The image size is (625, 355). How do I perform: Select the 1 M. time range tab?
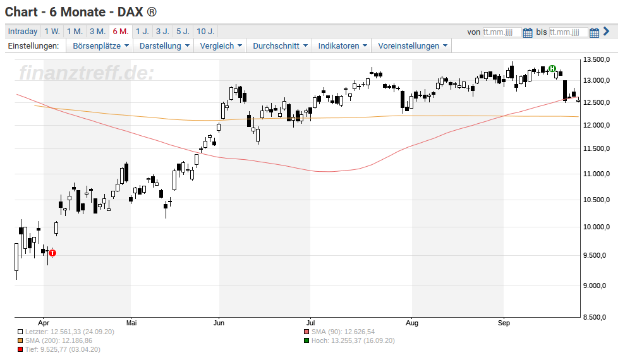[75, 32]
